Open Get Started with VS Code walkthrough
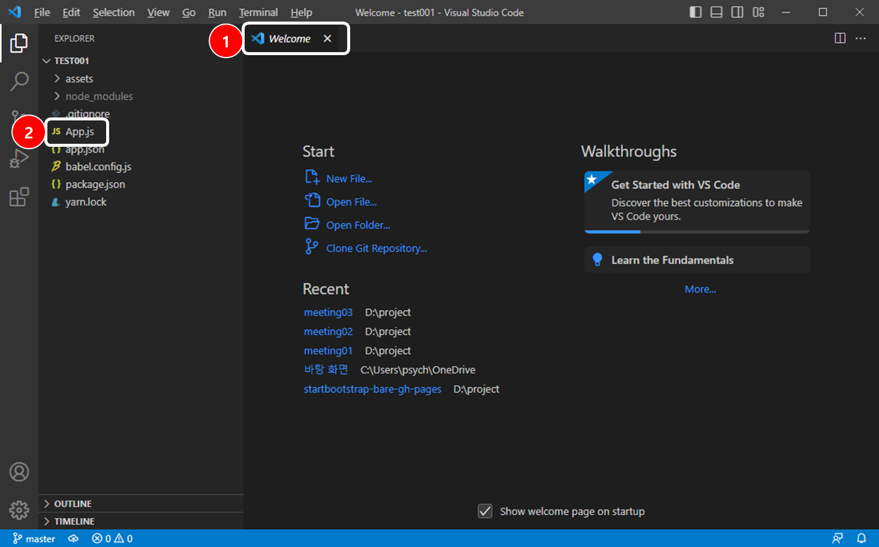The image size is (879, 547). click(697, 201)
